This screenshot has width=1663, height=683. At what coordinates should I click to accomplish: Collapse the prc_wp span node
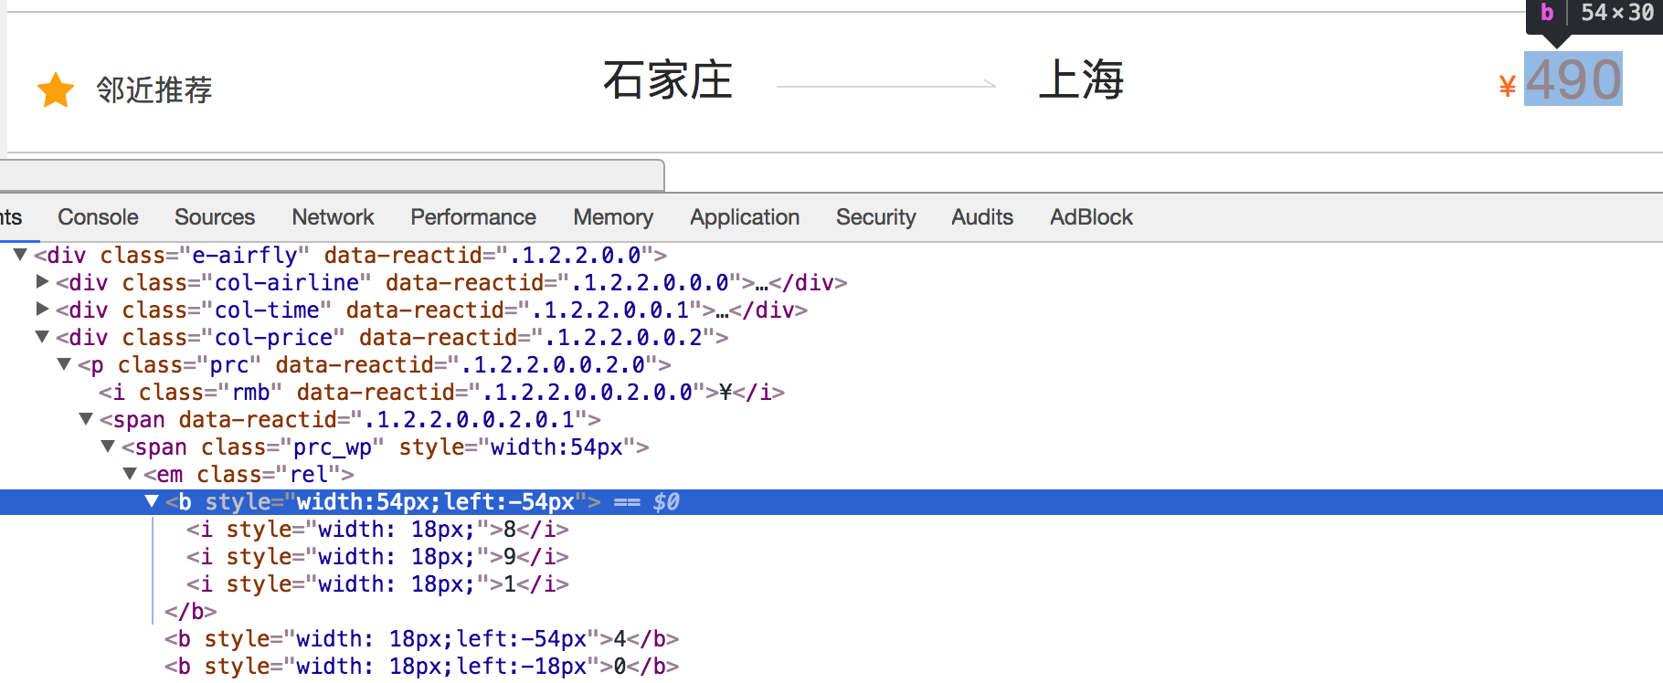[x=108, y=447]
